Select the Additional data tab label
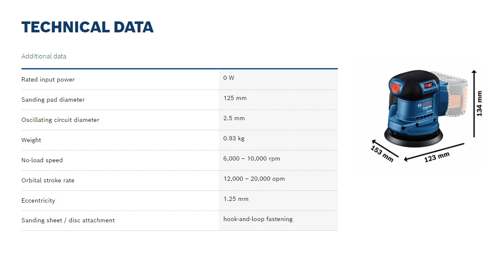 pyautogui.click(x=44, y=56)
